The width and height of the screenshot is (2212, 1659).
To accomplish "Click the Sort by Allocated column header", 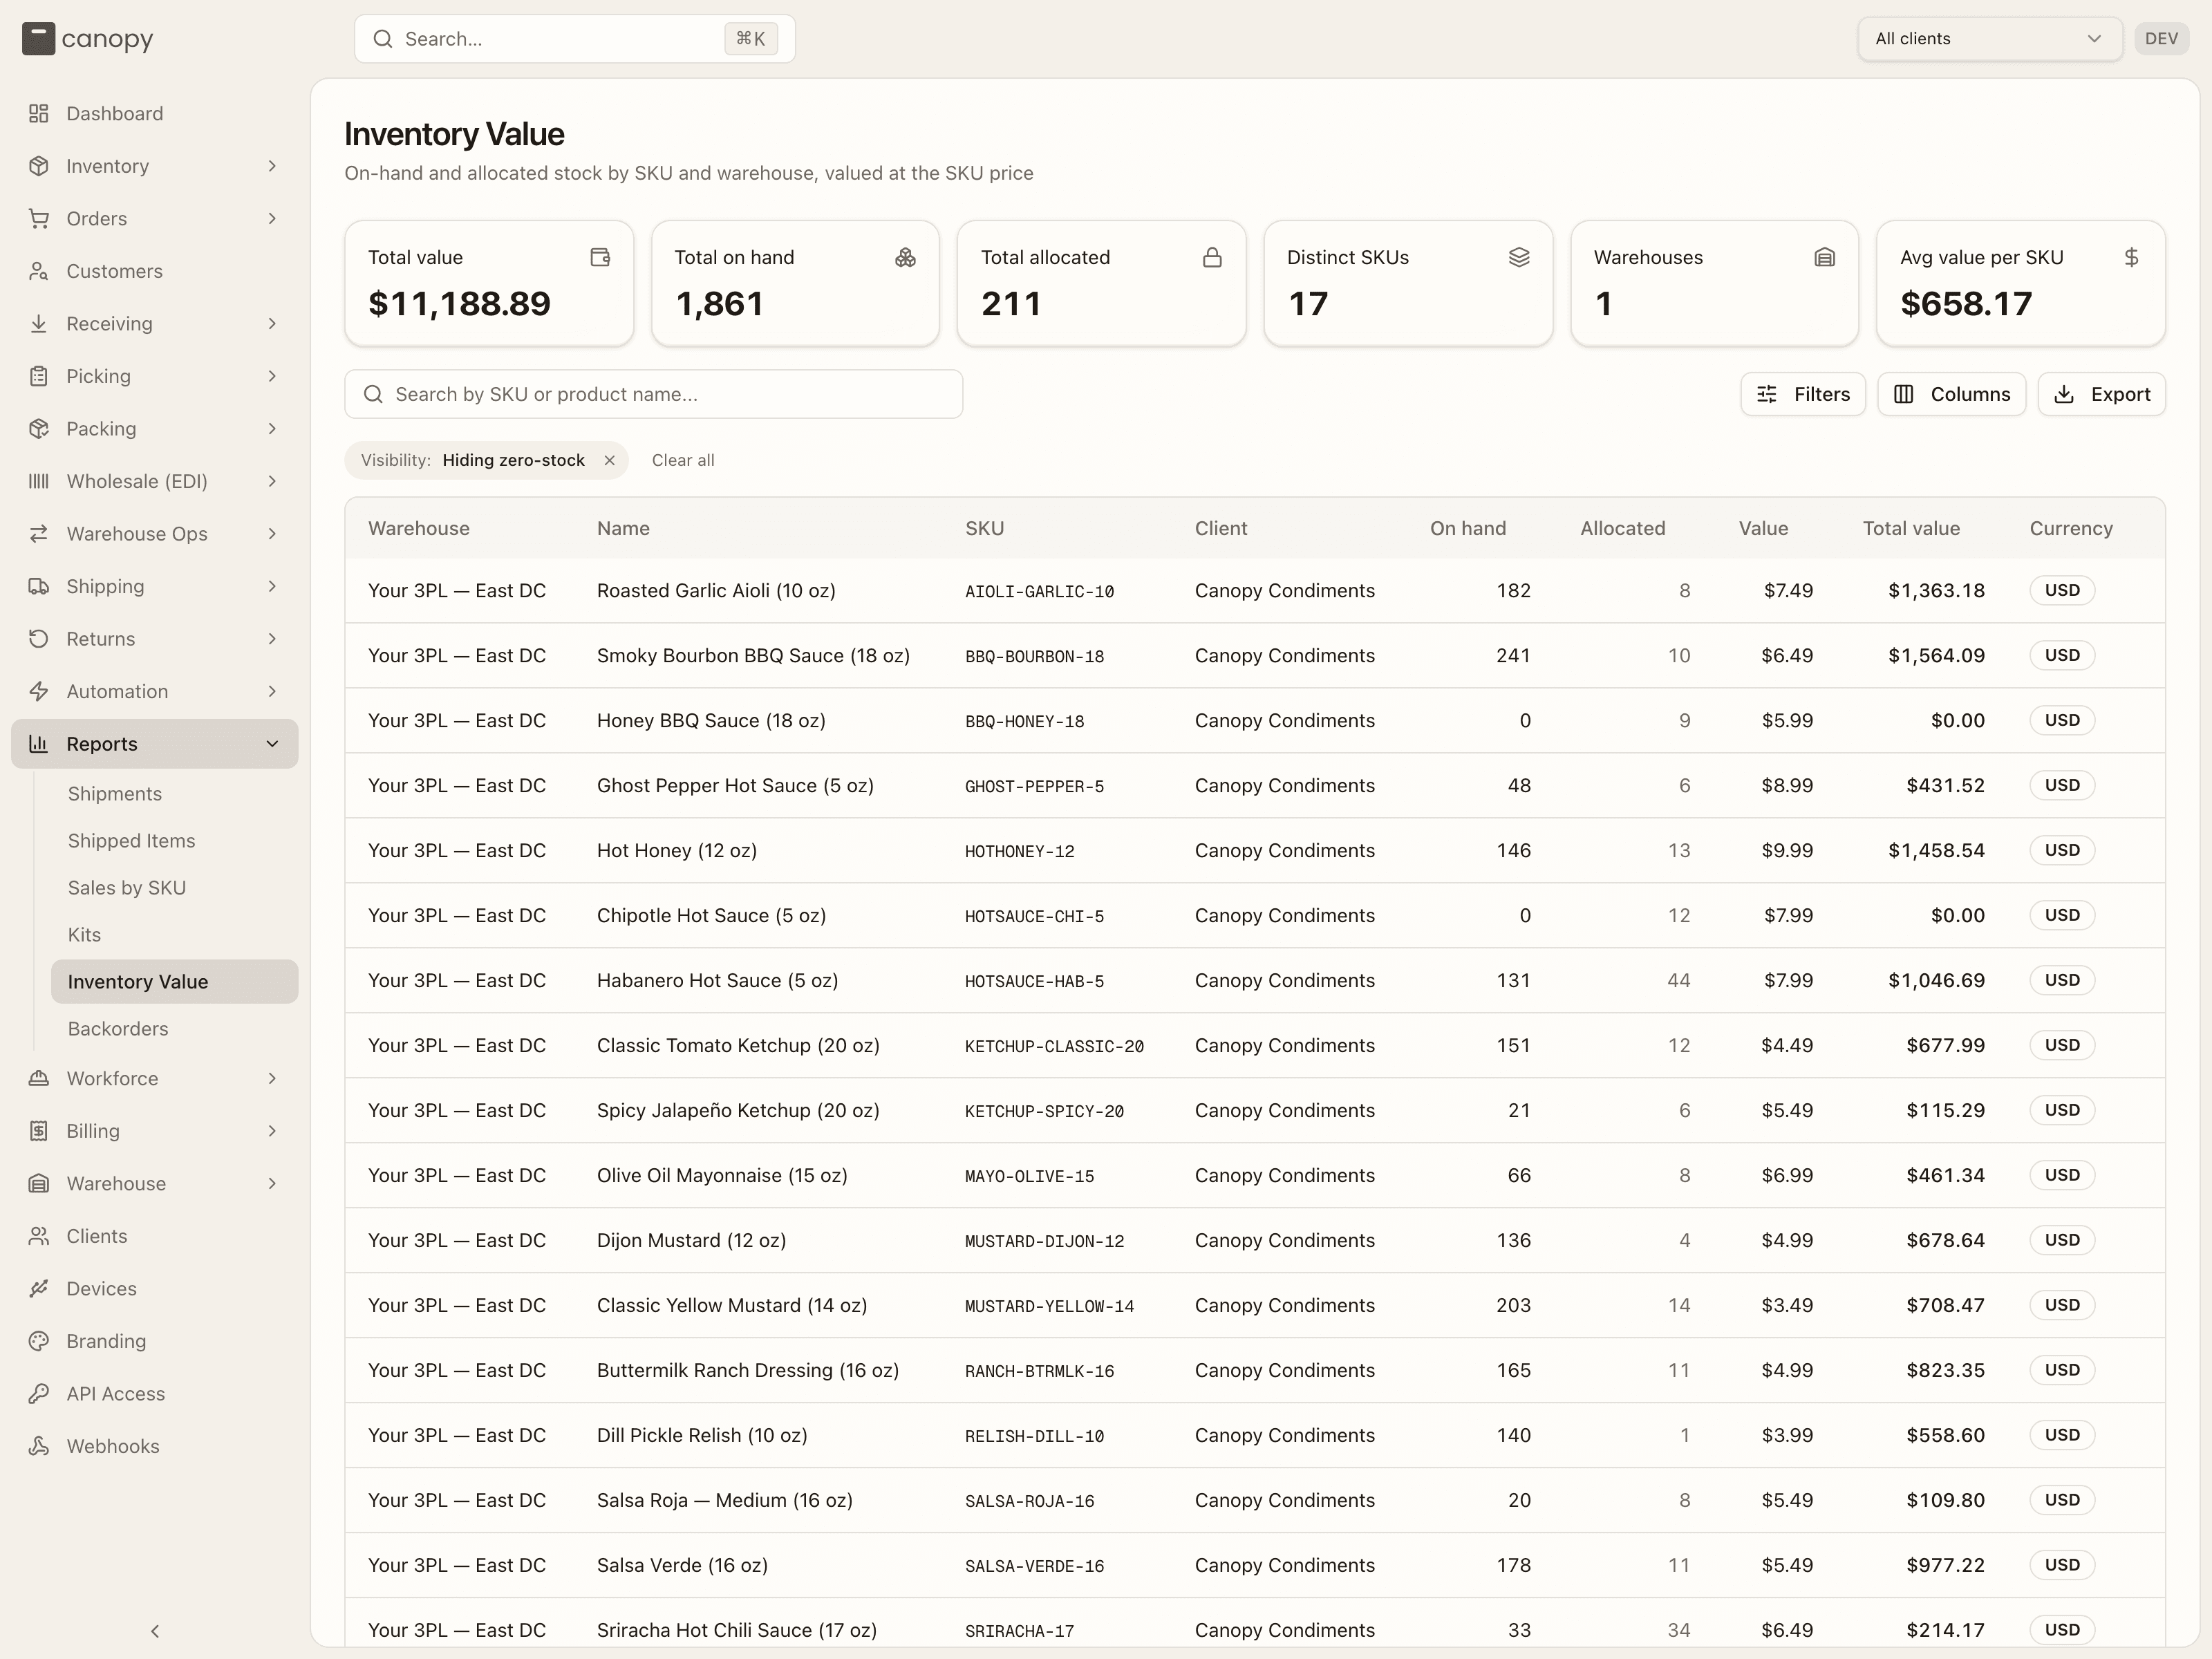I will point(1622,528).
